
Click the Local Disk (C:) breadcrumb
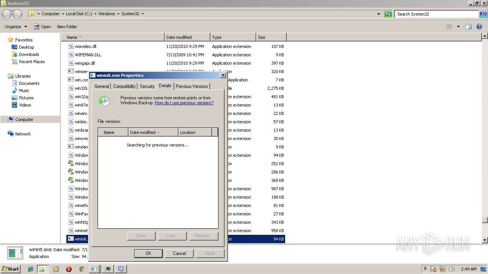79,14
